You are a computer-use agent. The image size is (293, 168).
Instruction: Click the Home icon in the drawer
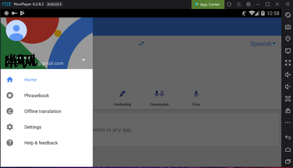(x=10, y=80)
